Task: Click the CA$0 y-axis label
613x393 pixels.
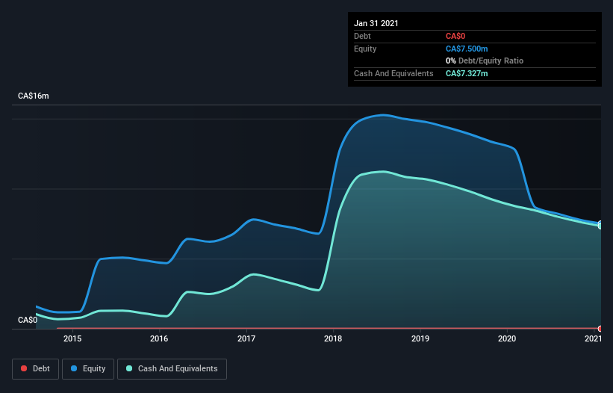Action: (27, 320)
